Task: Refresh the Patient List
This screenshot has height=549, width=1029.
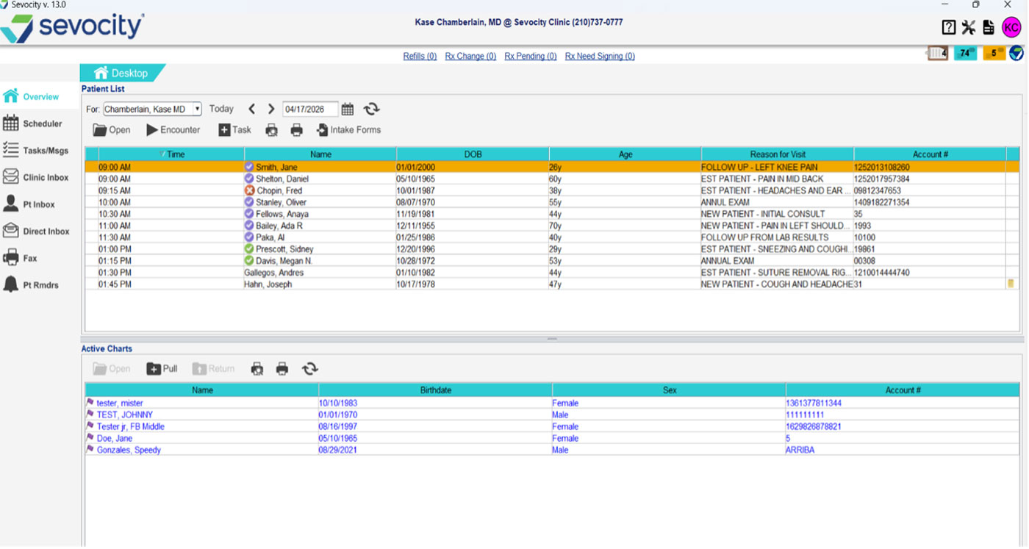Action: tap(371, 109)
